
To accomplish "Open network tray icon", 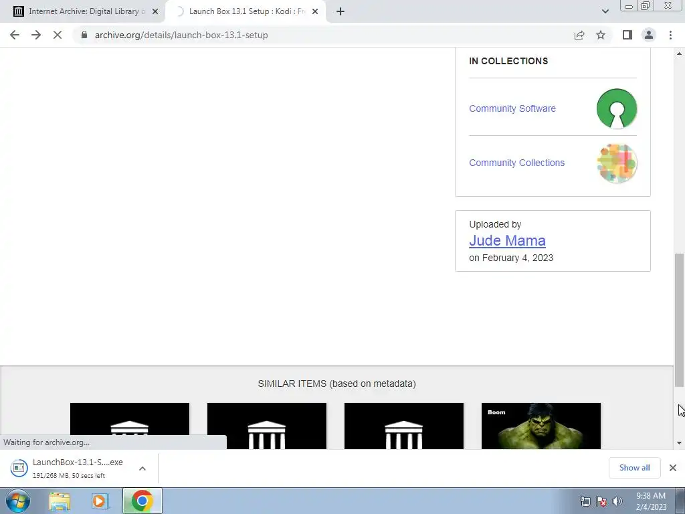I will click(x=585, y=501).
